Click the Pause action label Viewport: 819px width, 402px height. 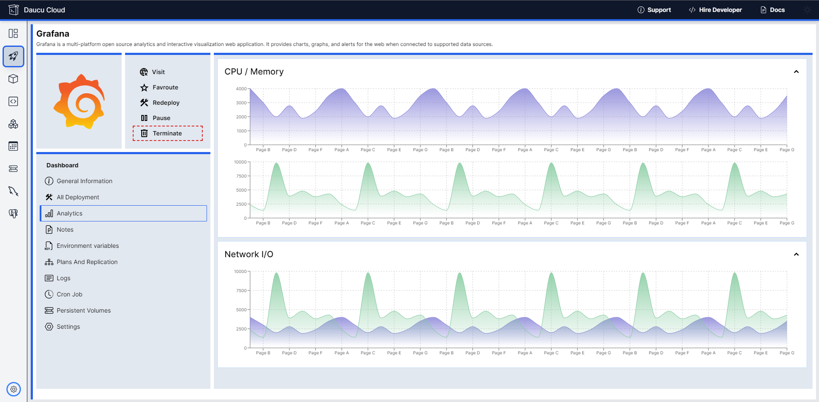coord(161,118)
